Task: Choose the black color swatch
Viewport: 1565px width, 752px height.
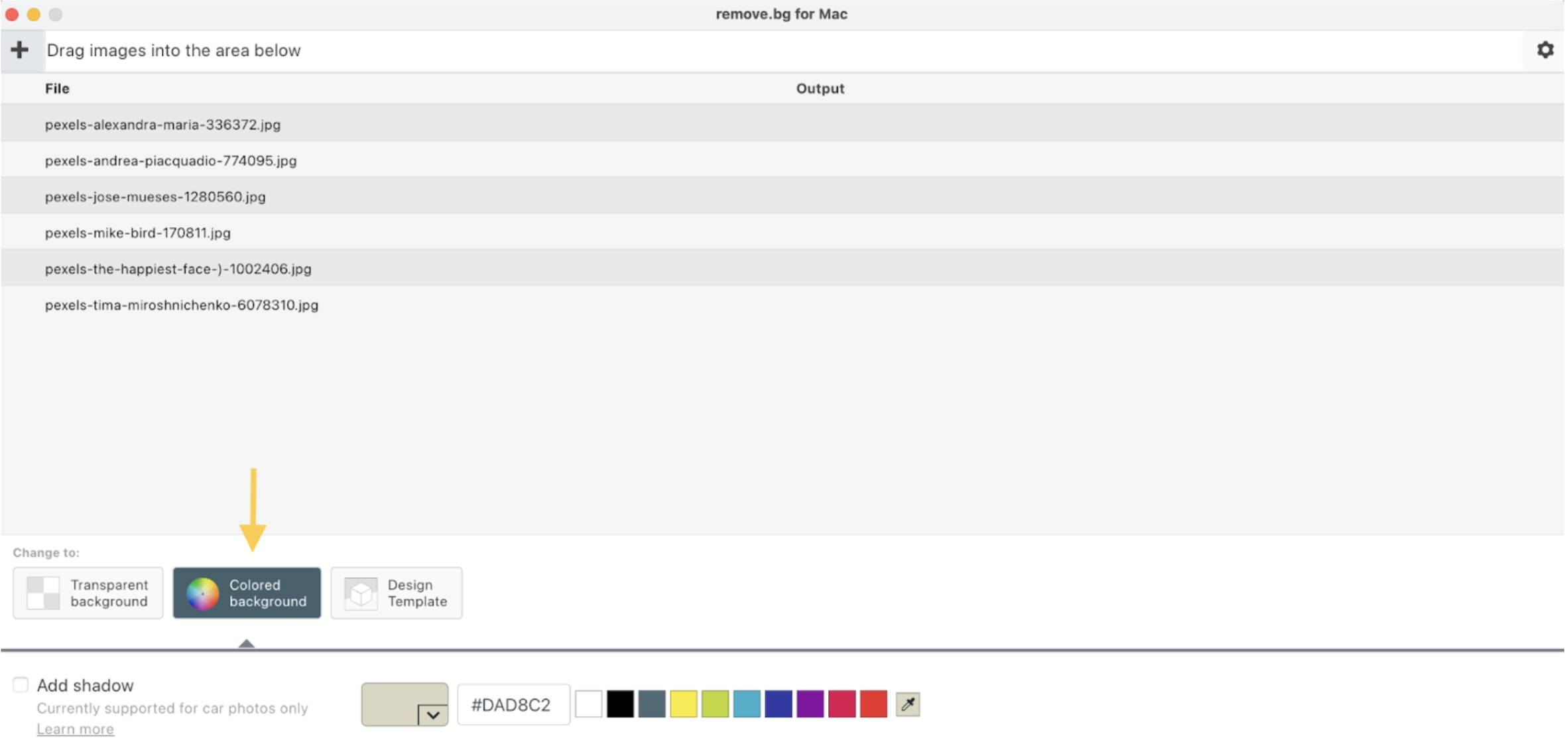Action: click(x=620, y=704)
